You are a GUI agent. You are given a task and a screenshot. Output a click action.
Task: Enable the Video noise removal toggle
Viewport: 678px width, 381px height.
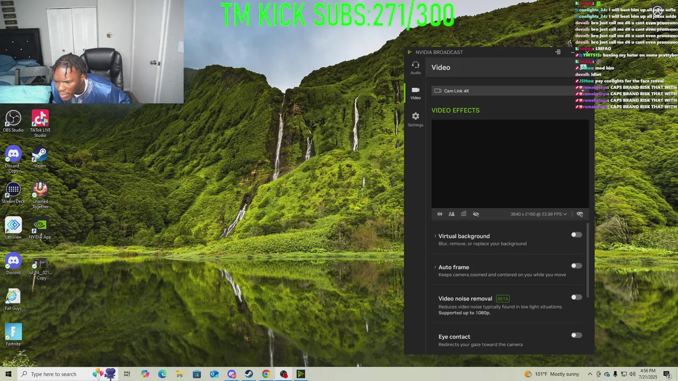576,297
